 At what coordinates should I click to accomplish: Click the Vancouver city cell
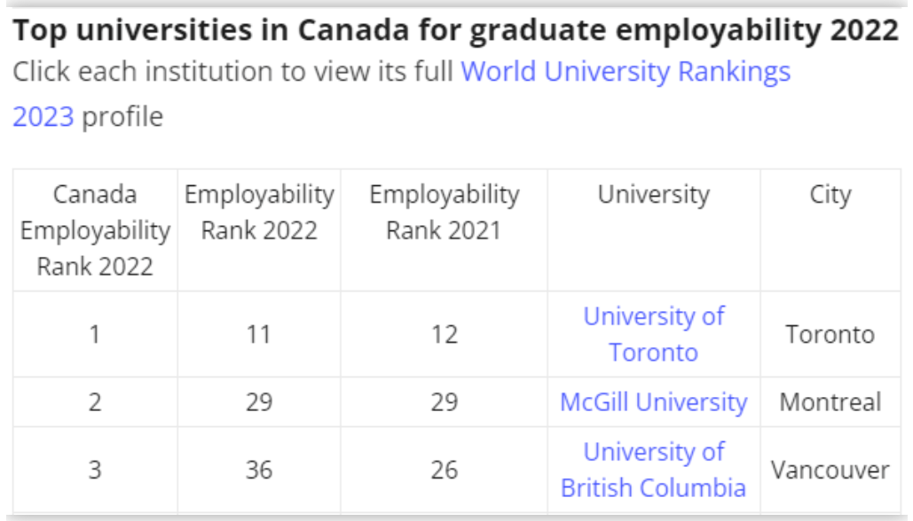(x=830, y=470)
